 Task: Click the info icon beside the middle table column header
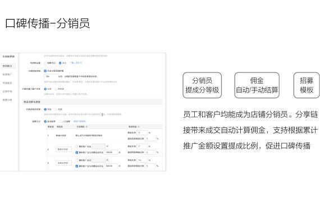86,127
